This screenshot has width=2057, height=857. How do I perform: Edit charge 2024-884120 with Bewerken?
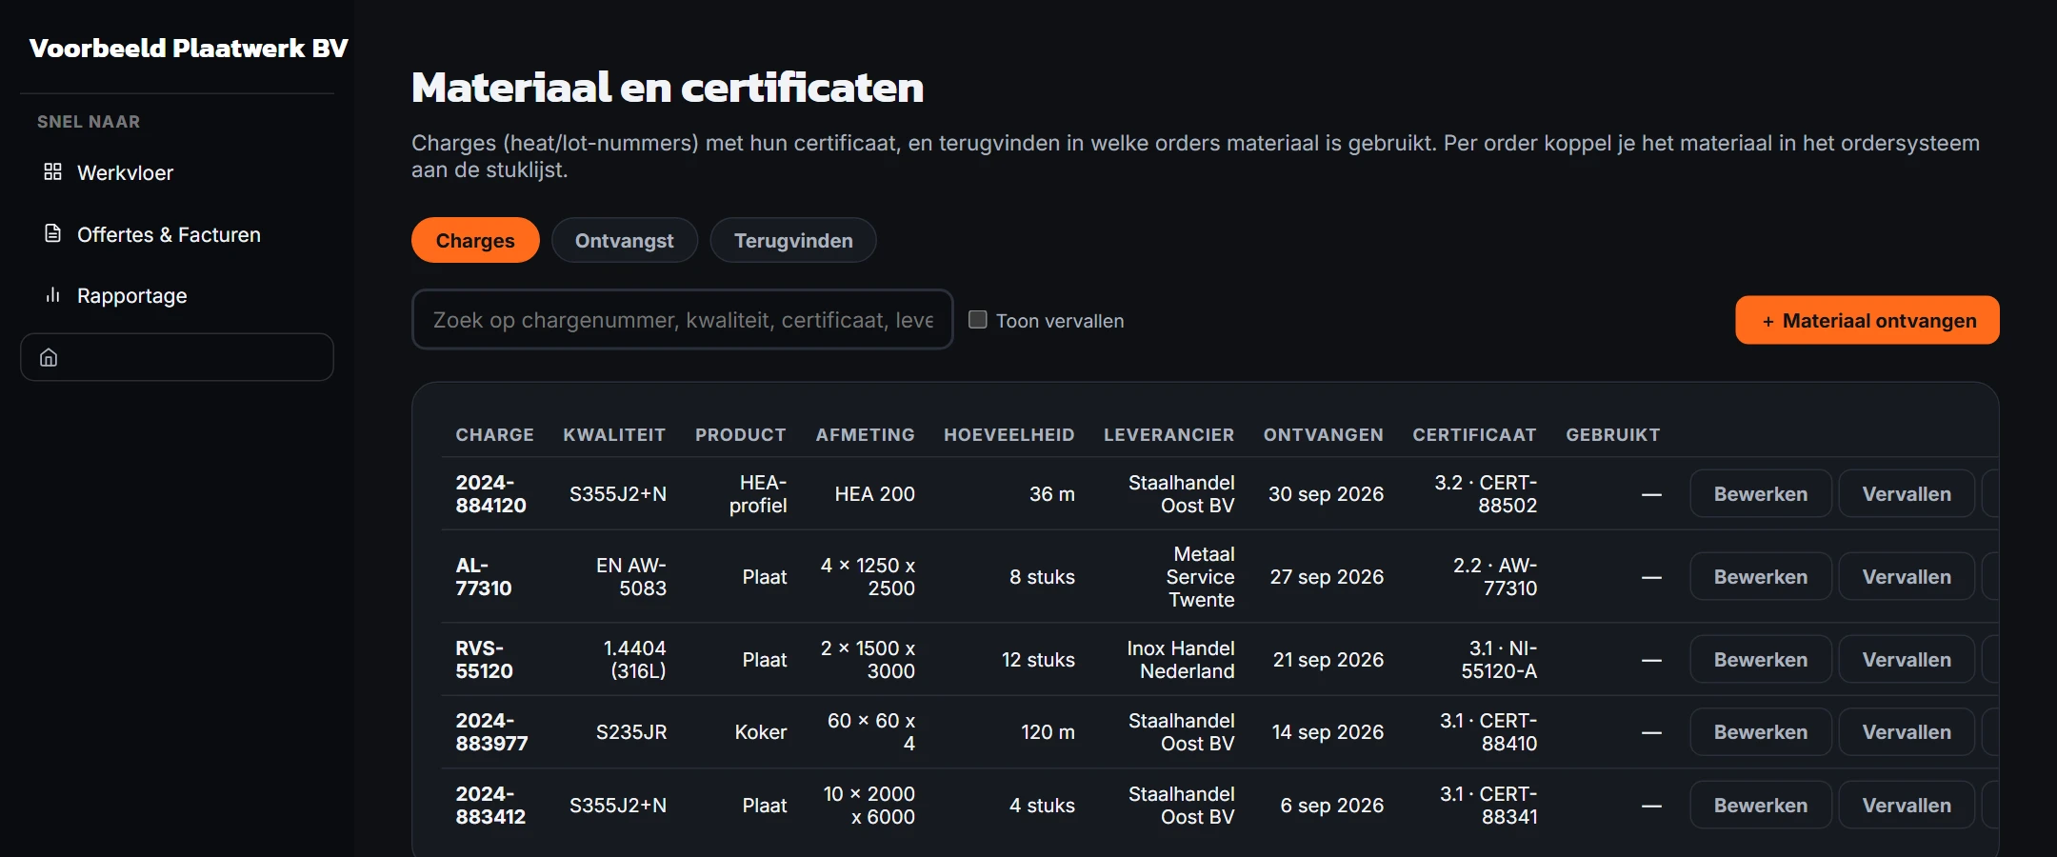coord(1760,494)
